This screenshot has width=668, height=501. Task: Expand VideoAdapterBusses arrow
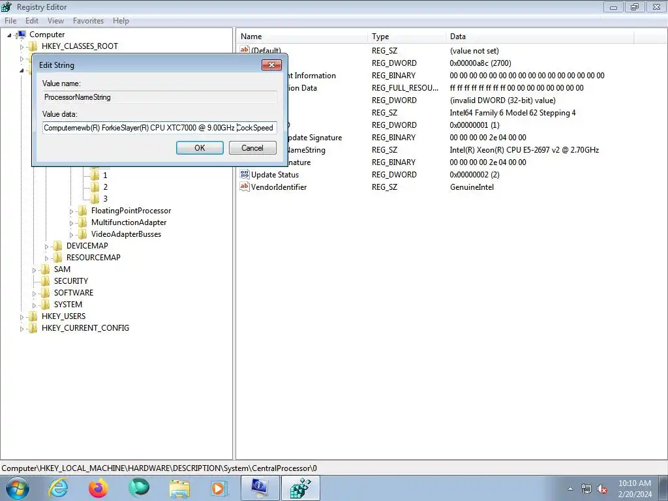[x=71, y=235]
